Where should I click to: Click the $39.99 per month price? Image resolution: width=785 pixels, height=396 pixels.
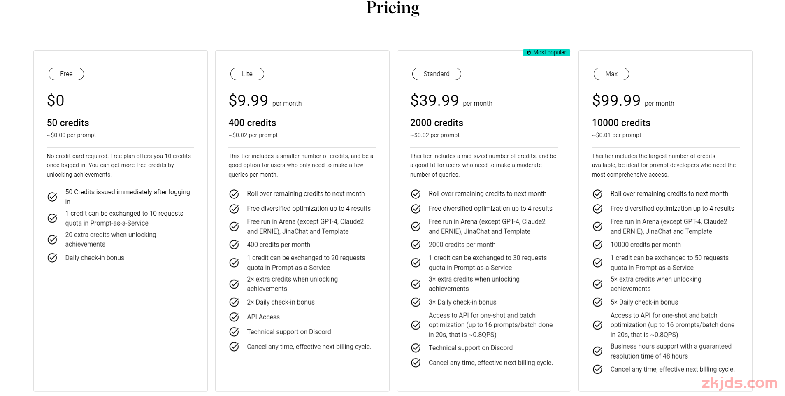pos(451,100)
